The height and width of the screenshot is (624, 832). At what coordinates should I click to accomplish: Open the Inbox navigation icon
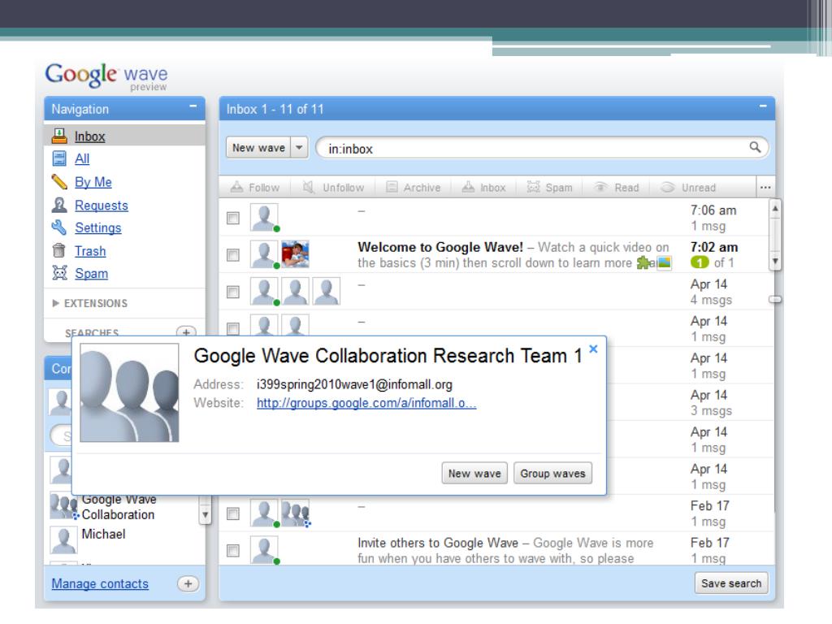coord(59,136)
